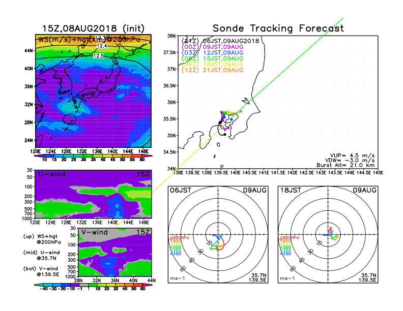Click the 141E longitude label on tracking map
This screenshot has width=403, height=311.
(x=264, y=173)
